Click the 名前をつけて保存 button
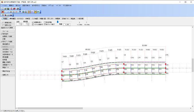 (8, 28)
